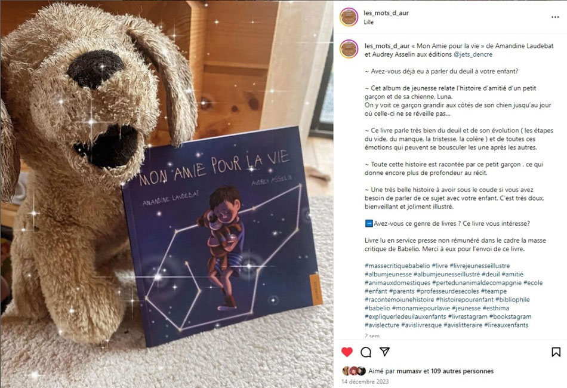The image size is (567, 388).
Task: Open les_mots_d_aur profile picture in header
Action: (349, 17)
